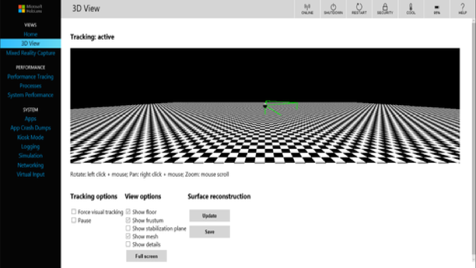Viewport: 476px width, 268px height.
Task: Click the battery level icon
Action: [437, 9]
